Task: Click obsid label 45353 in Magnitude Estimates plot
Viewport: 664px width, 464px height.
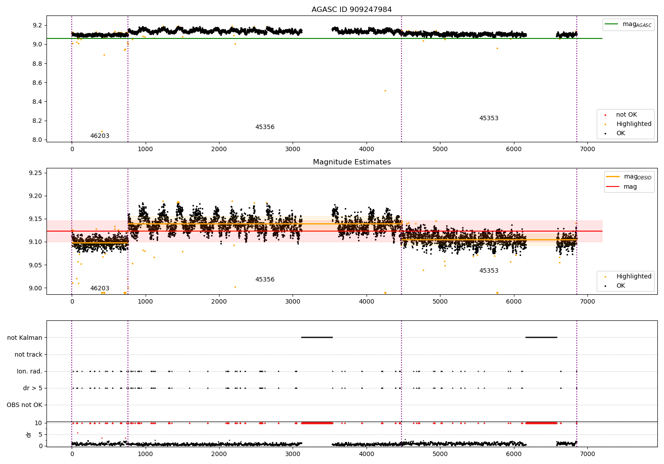Action: [x=489, y=270]
